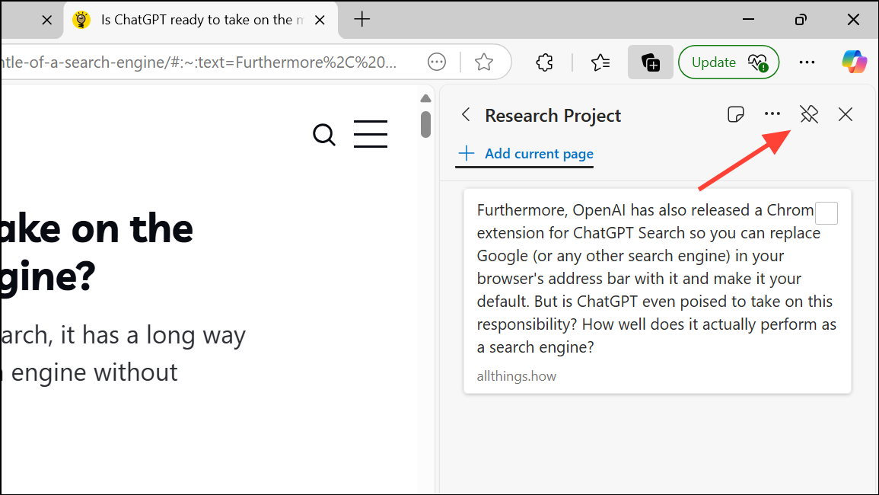Select the checkbox on the saved note card
The width and height of the screenshot is (879, 495).
pos(826,213)
